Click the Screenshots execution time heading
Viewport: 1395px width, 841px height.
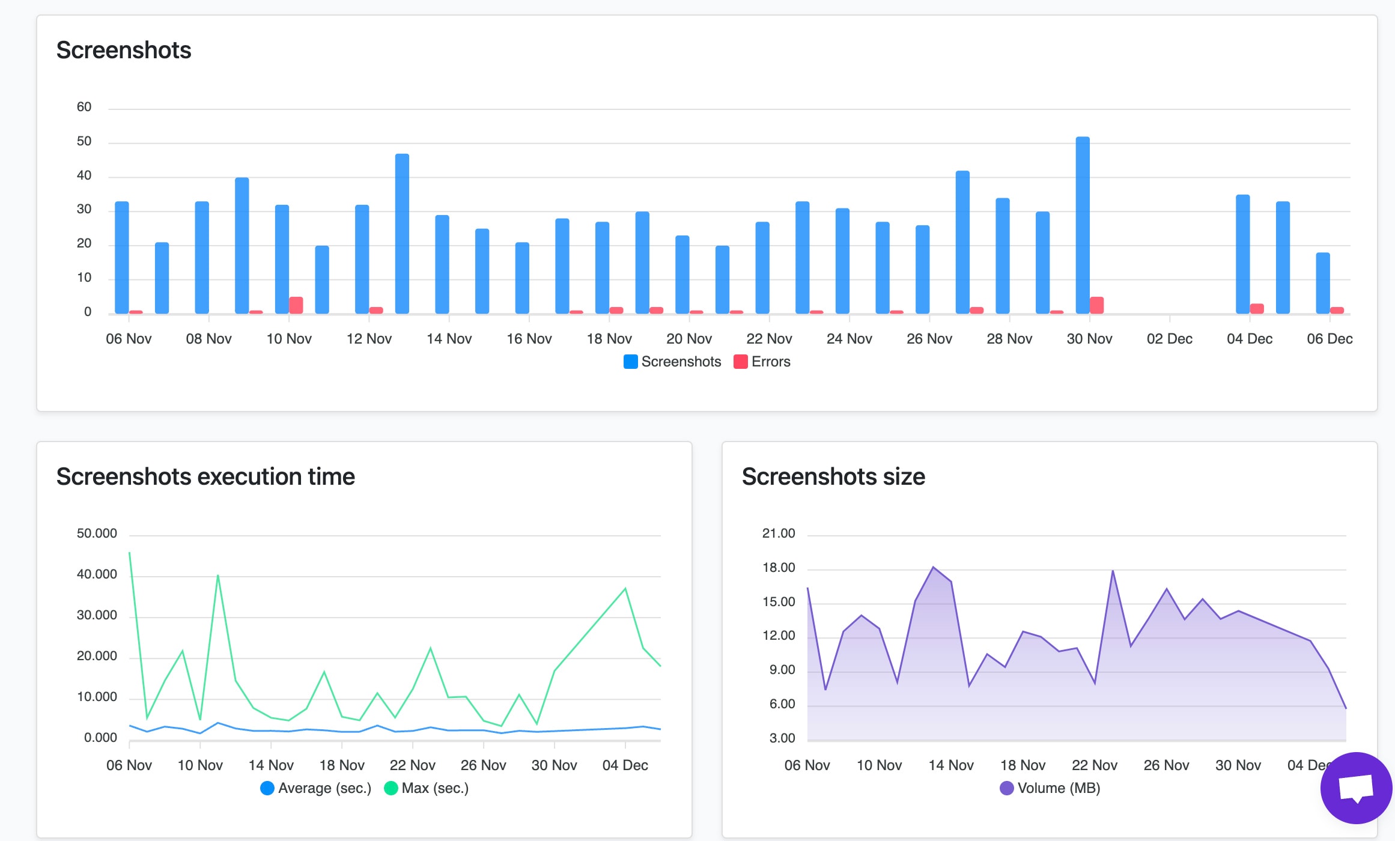(x=205, y=476)
